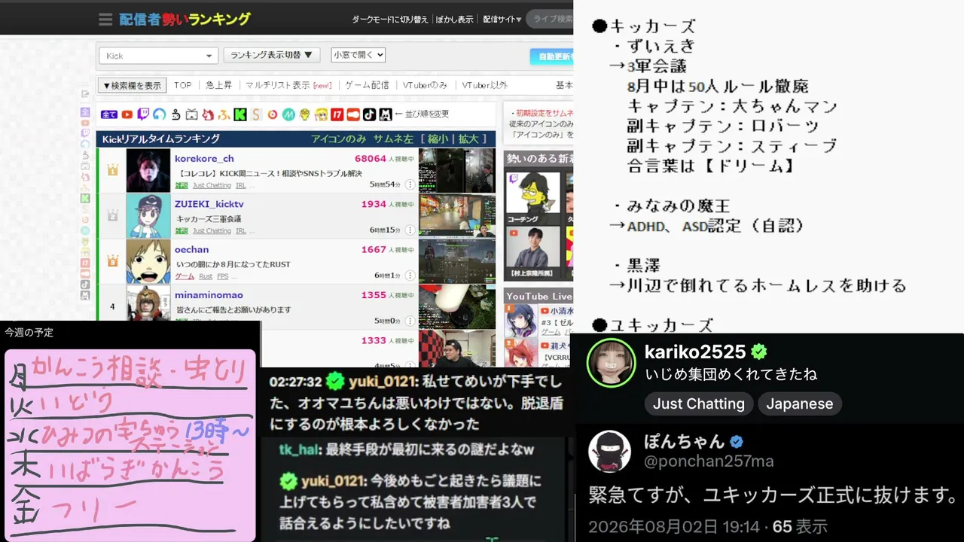Toggle ぼかし表示 blur display

(455, 20)
